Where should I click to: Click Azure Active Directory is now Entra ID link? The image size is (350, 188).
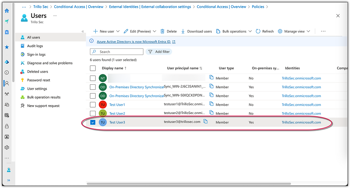[x=134, y=42]
